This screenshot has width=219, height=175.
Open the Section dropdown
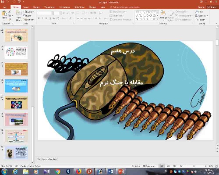click(29, 19)
